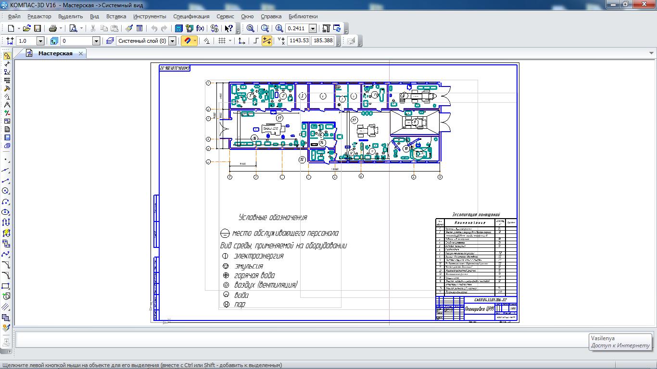The width and height of the screenshot is (657, 369).
Task: Click the Zoom in magnifier icon
Action: tap(279, 29)
